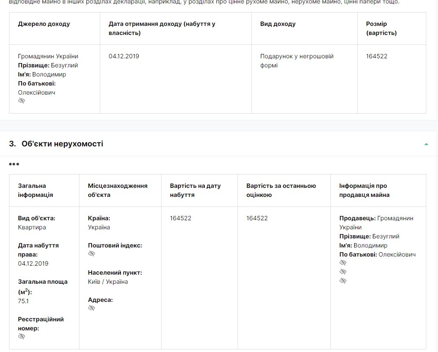Click the 164522 value in the income table
Screen dimensions: 438x352
tap(377, 56)
